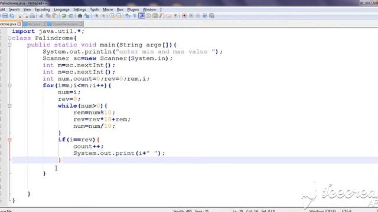The height and width of the screenshot is (212, 378).
Task: Open the Document Map toolbar icon
Action: (x=155, y=16)
